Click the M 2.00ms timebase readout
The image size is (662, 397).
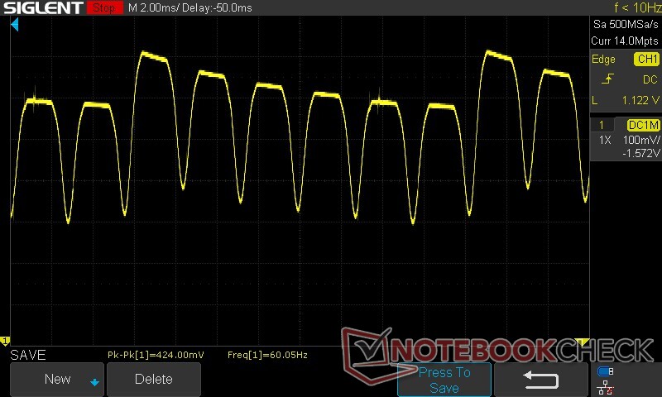pos(153,8)
